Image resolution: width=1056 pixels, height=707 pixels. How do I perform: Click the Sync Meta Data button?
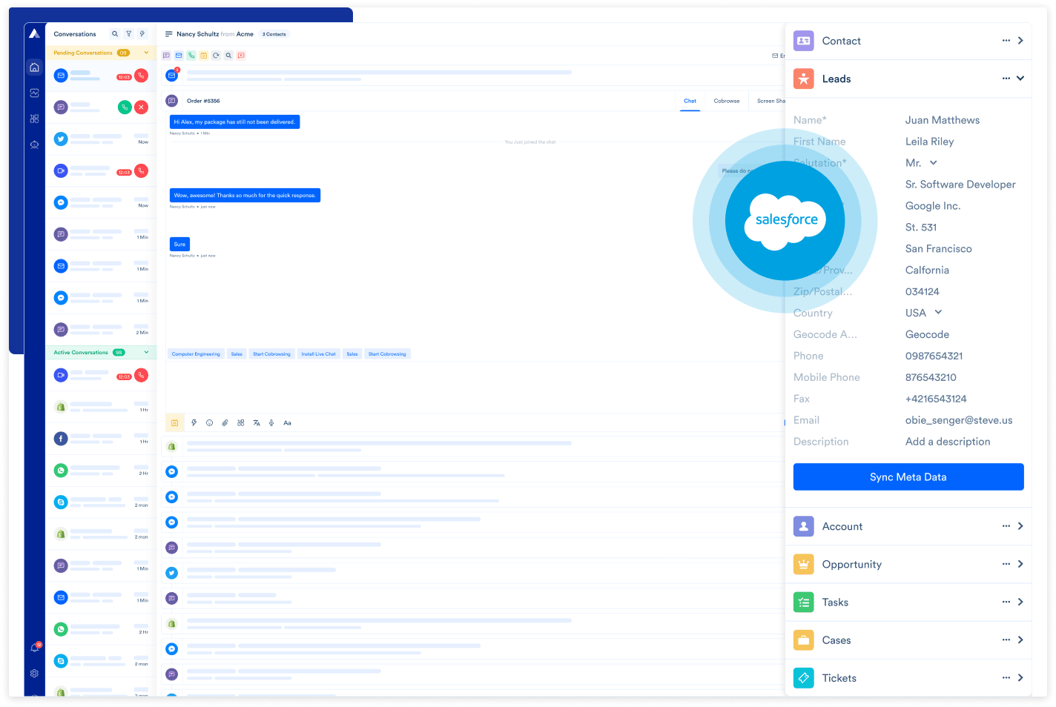click(908, 477)
